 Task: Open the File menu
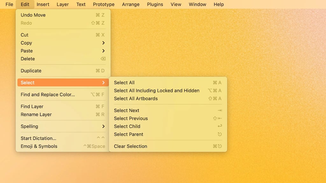pyautogui.click(x=9, y=4)
